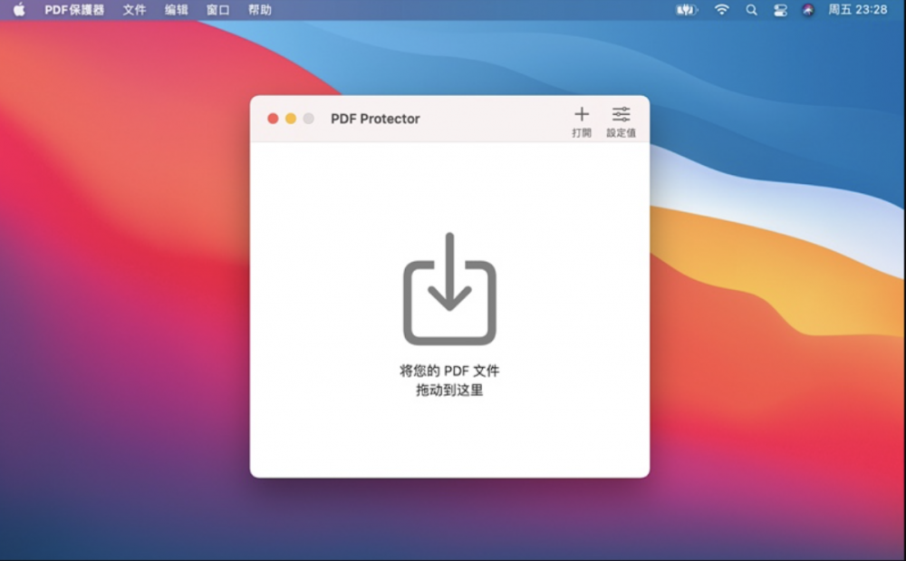This screenshot has height=561, width=906.
Task: Open the 帮助 menu
Action: click(259, 10)
